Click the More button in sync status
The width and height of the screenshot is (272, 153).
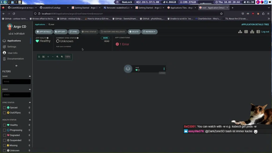105,38
